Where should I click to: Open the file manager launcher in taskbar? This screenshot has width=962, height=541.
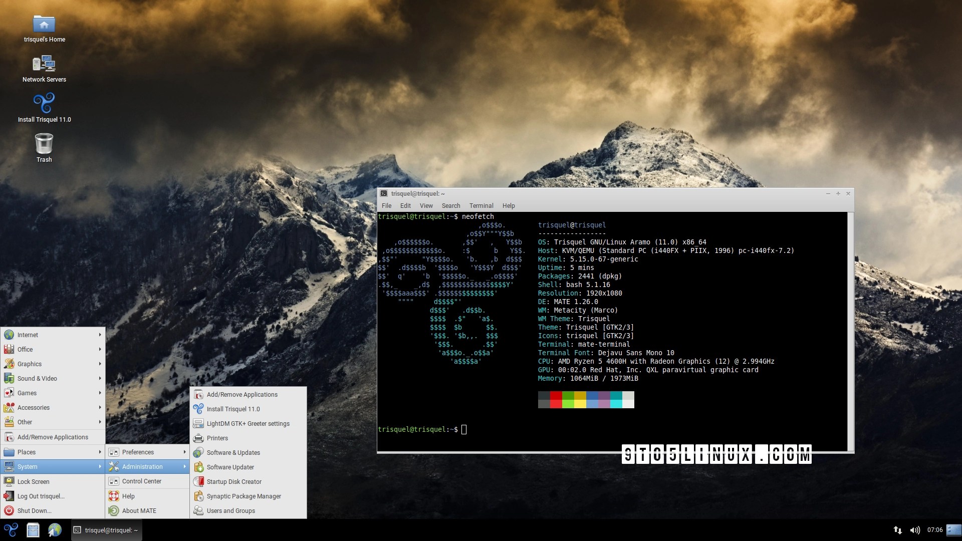[x=33, y=529]
